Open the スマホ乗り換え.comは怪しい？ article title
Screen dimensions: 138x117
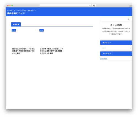pyautogui.click(x=51, y=51)
